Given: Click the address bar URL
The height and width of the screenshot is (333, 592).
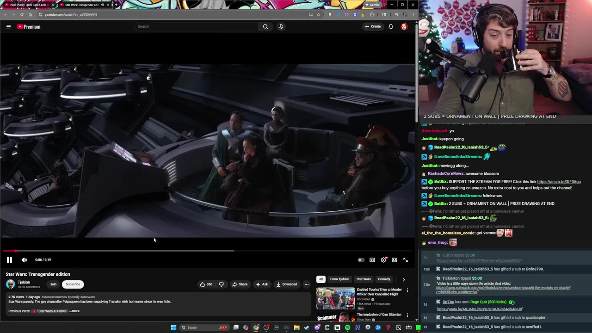Looking at the screenshot, I should point(71,14).
